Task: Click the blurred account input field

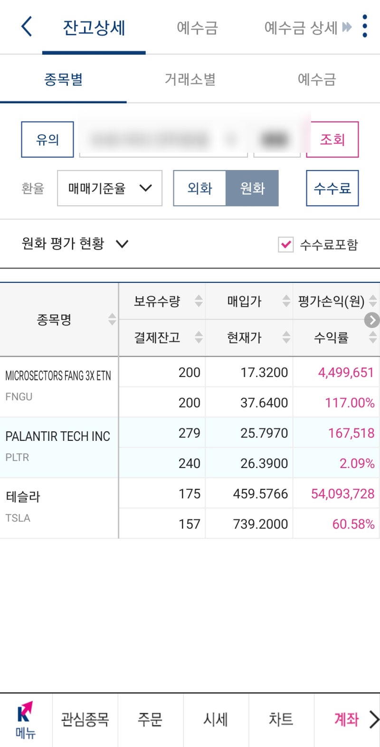Action: click(x=164, y=139)
